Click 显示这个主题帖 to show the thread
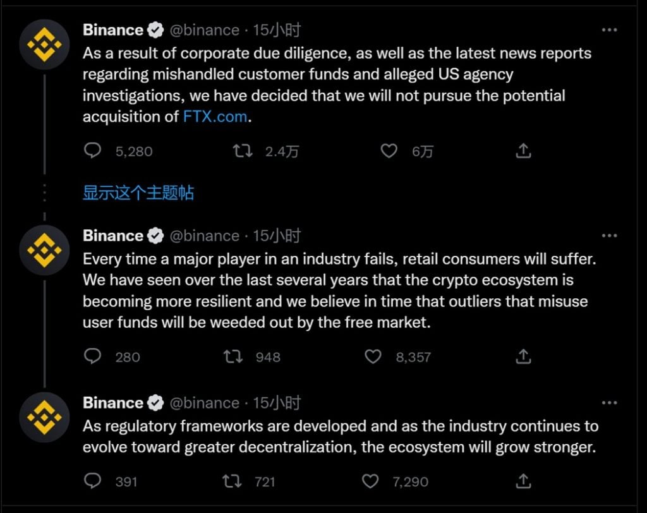 click(138, 193)
